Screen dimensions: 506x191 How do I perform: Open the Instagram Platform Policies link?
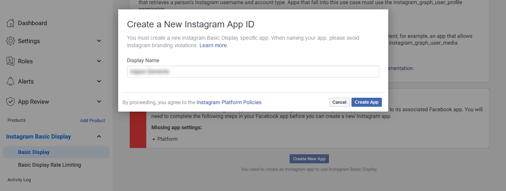(x=229, y=102)
